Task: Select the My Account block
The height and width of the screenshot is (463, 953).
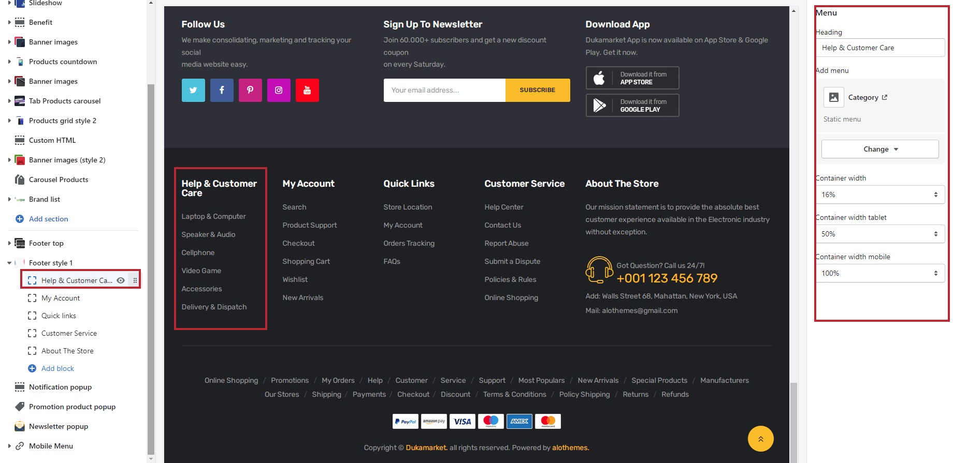Action: 61,298
